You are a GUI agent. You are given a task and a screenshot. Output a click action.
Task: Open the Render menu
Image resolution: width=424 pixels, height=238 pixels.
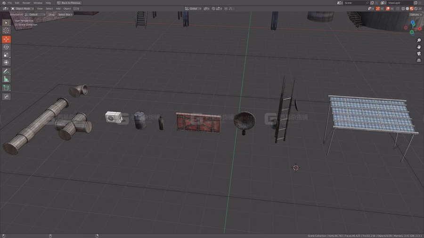(26, 3)
